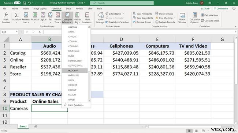The height and width of the screenshot is (133, 238).
Task: Open the Name Manager
Action: tap(100, 18)
